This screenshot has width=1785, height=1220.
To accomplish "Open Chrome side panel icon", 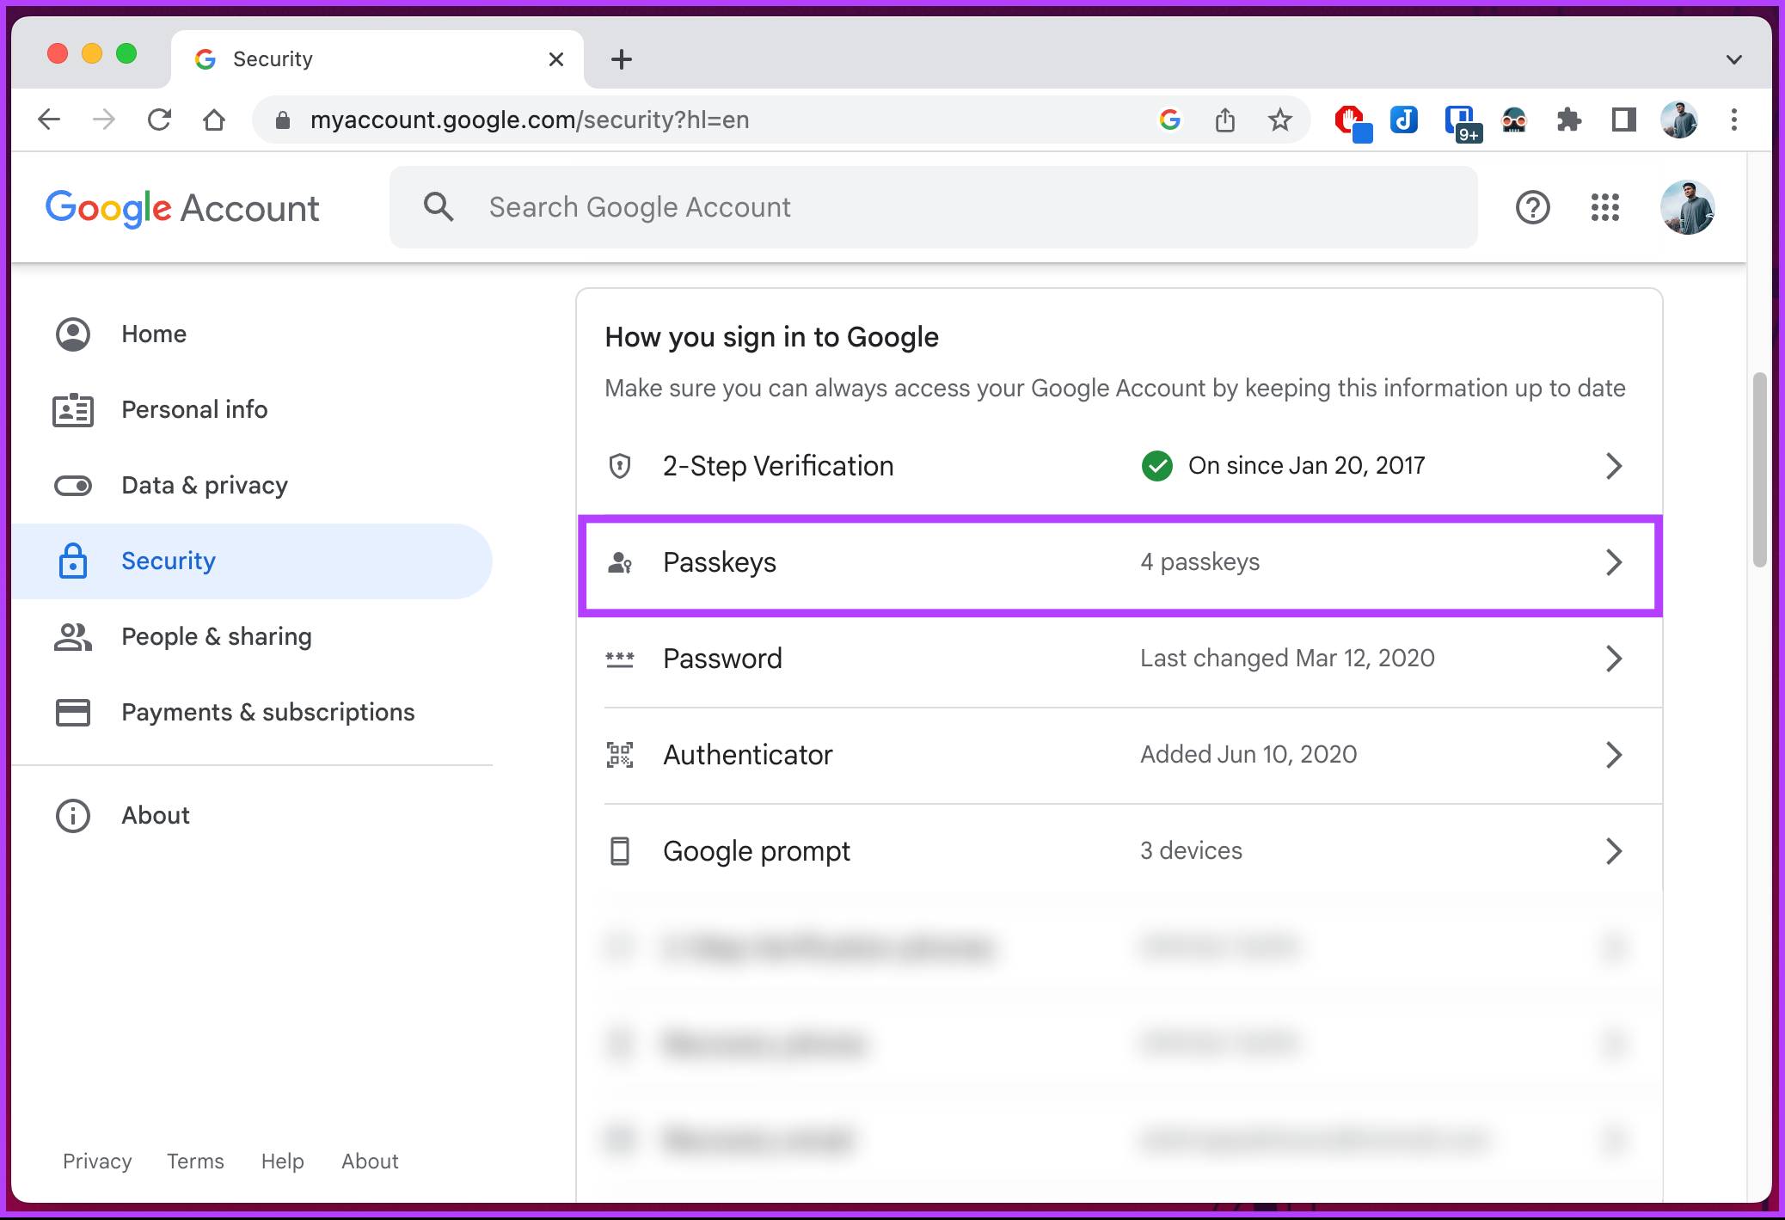I will coord(1623,120).
